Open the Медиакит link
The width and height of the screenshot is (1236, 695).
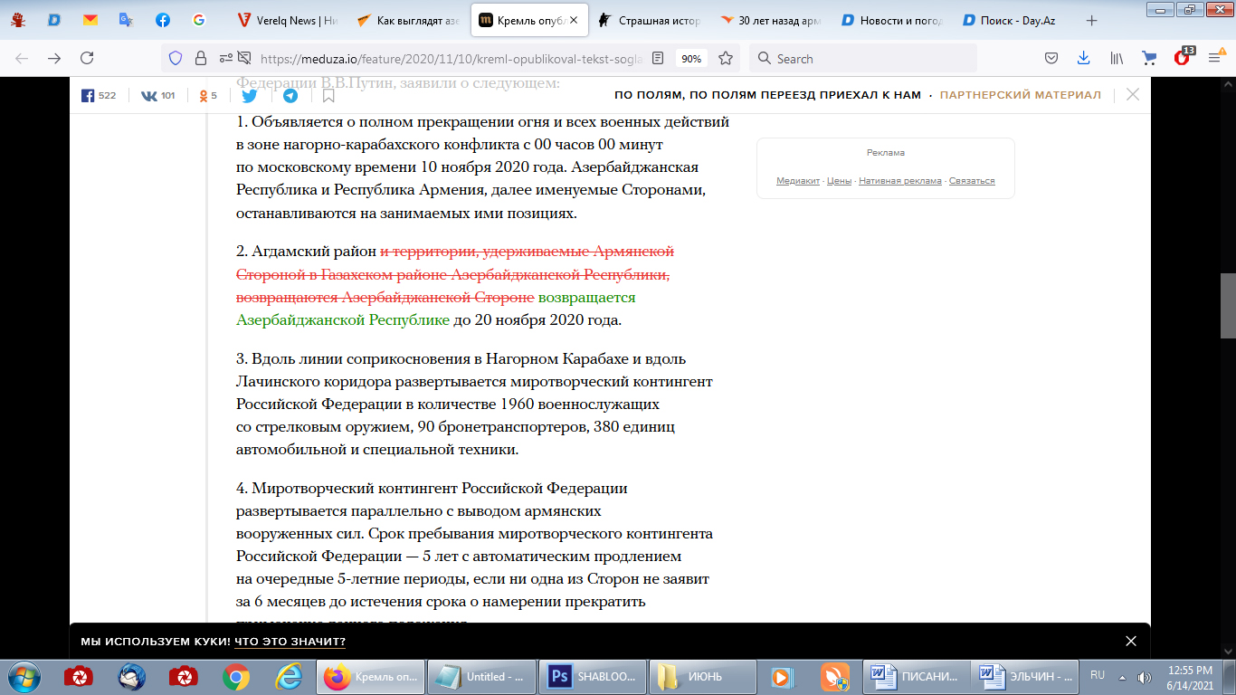[x=798, y=181]
